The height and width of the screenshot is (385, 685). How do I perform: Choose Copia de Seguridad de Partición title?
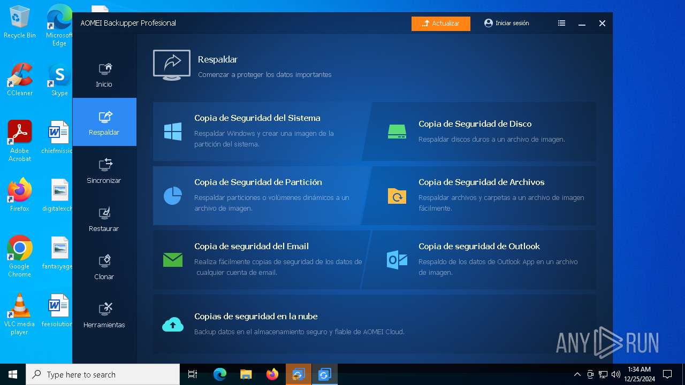258,182
